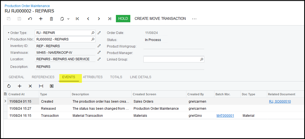This screenshot has height=139, width=305.
Task: Go to the first record
Action: pyautogui.click(x=78, y=19)
